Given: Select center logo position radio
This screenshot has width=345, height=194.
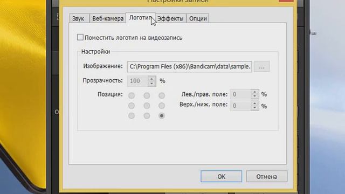Looking at the screenshot, I should 147,106.
